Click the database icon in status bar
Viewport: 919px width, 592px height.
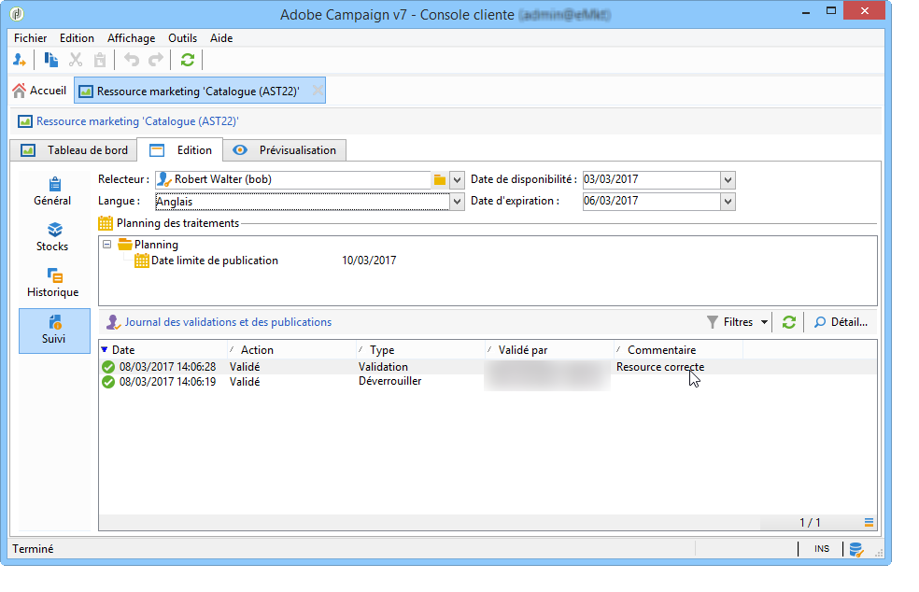click(x=855, y=549)
